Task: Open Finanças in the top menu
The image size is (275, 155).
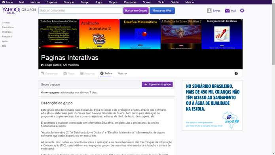Action: tap(69, 2)
